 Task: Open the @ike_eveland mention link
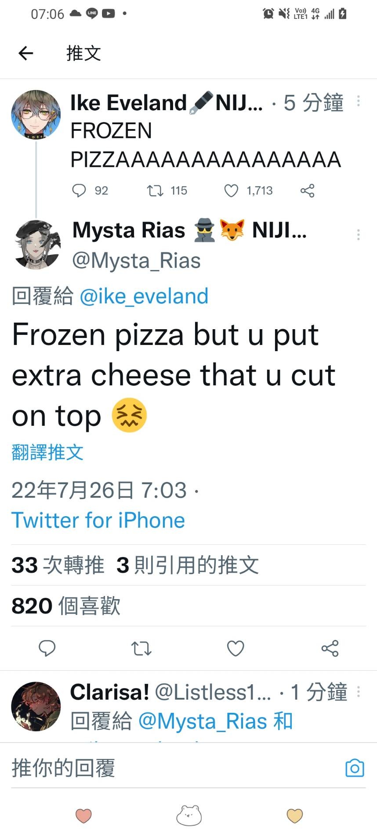(x=144, y=296)
